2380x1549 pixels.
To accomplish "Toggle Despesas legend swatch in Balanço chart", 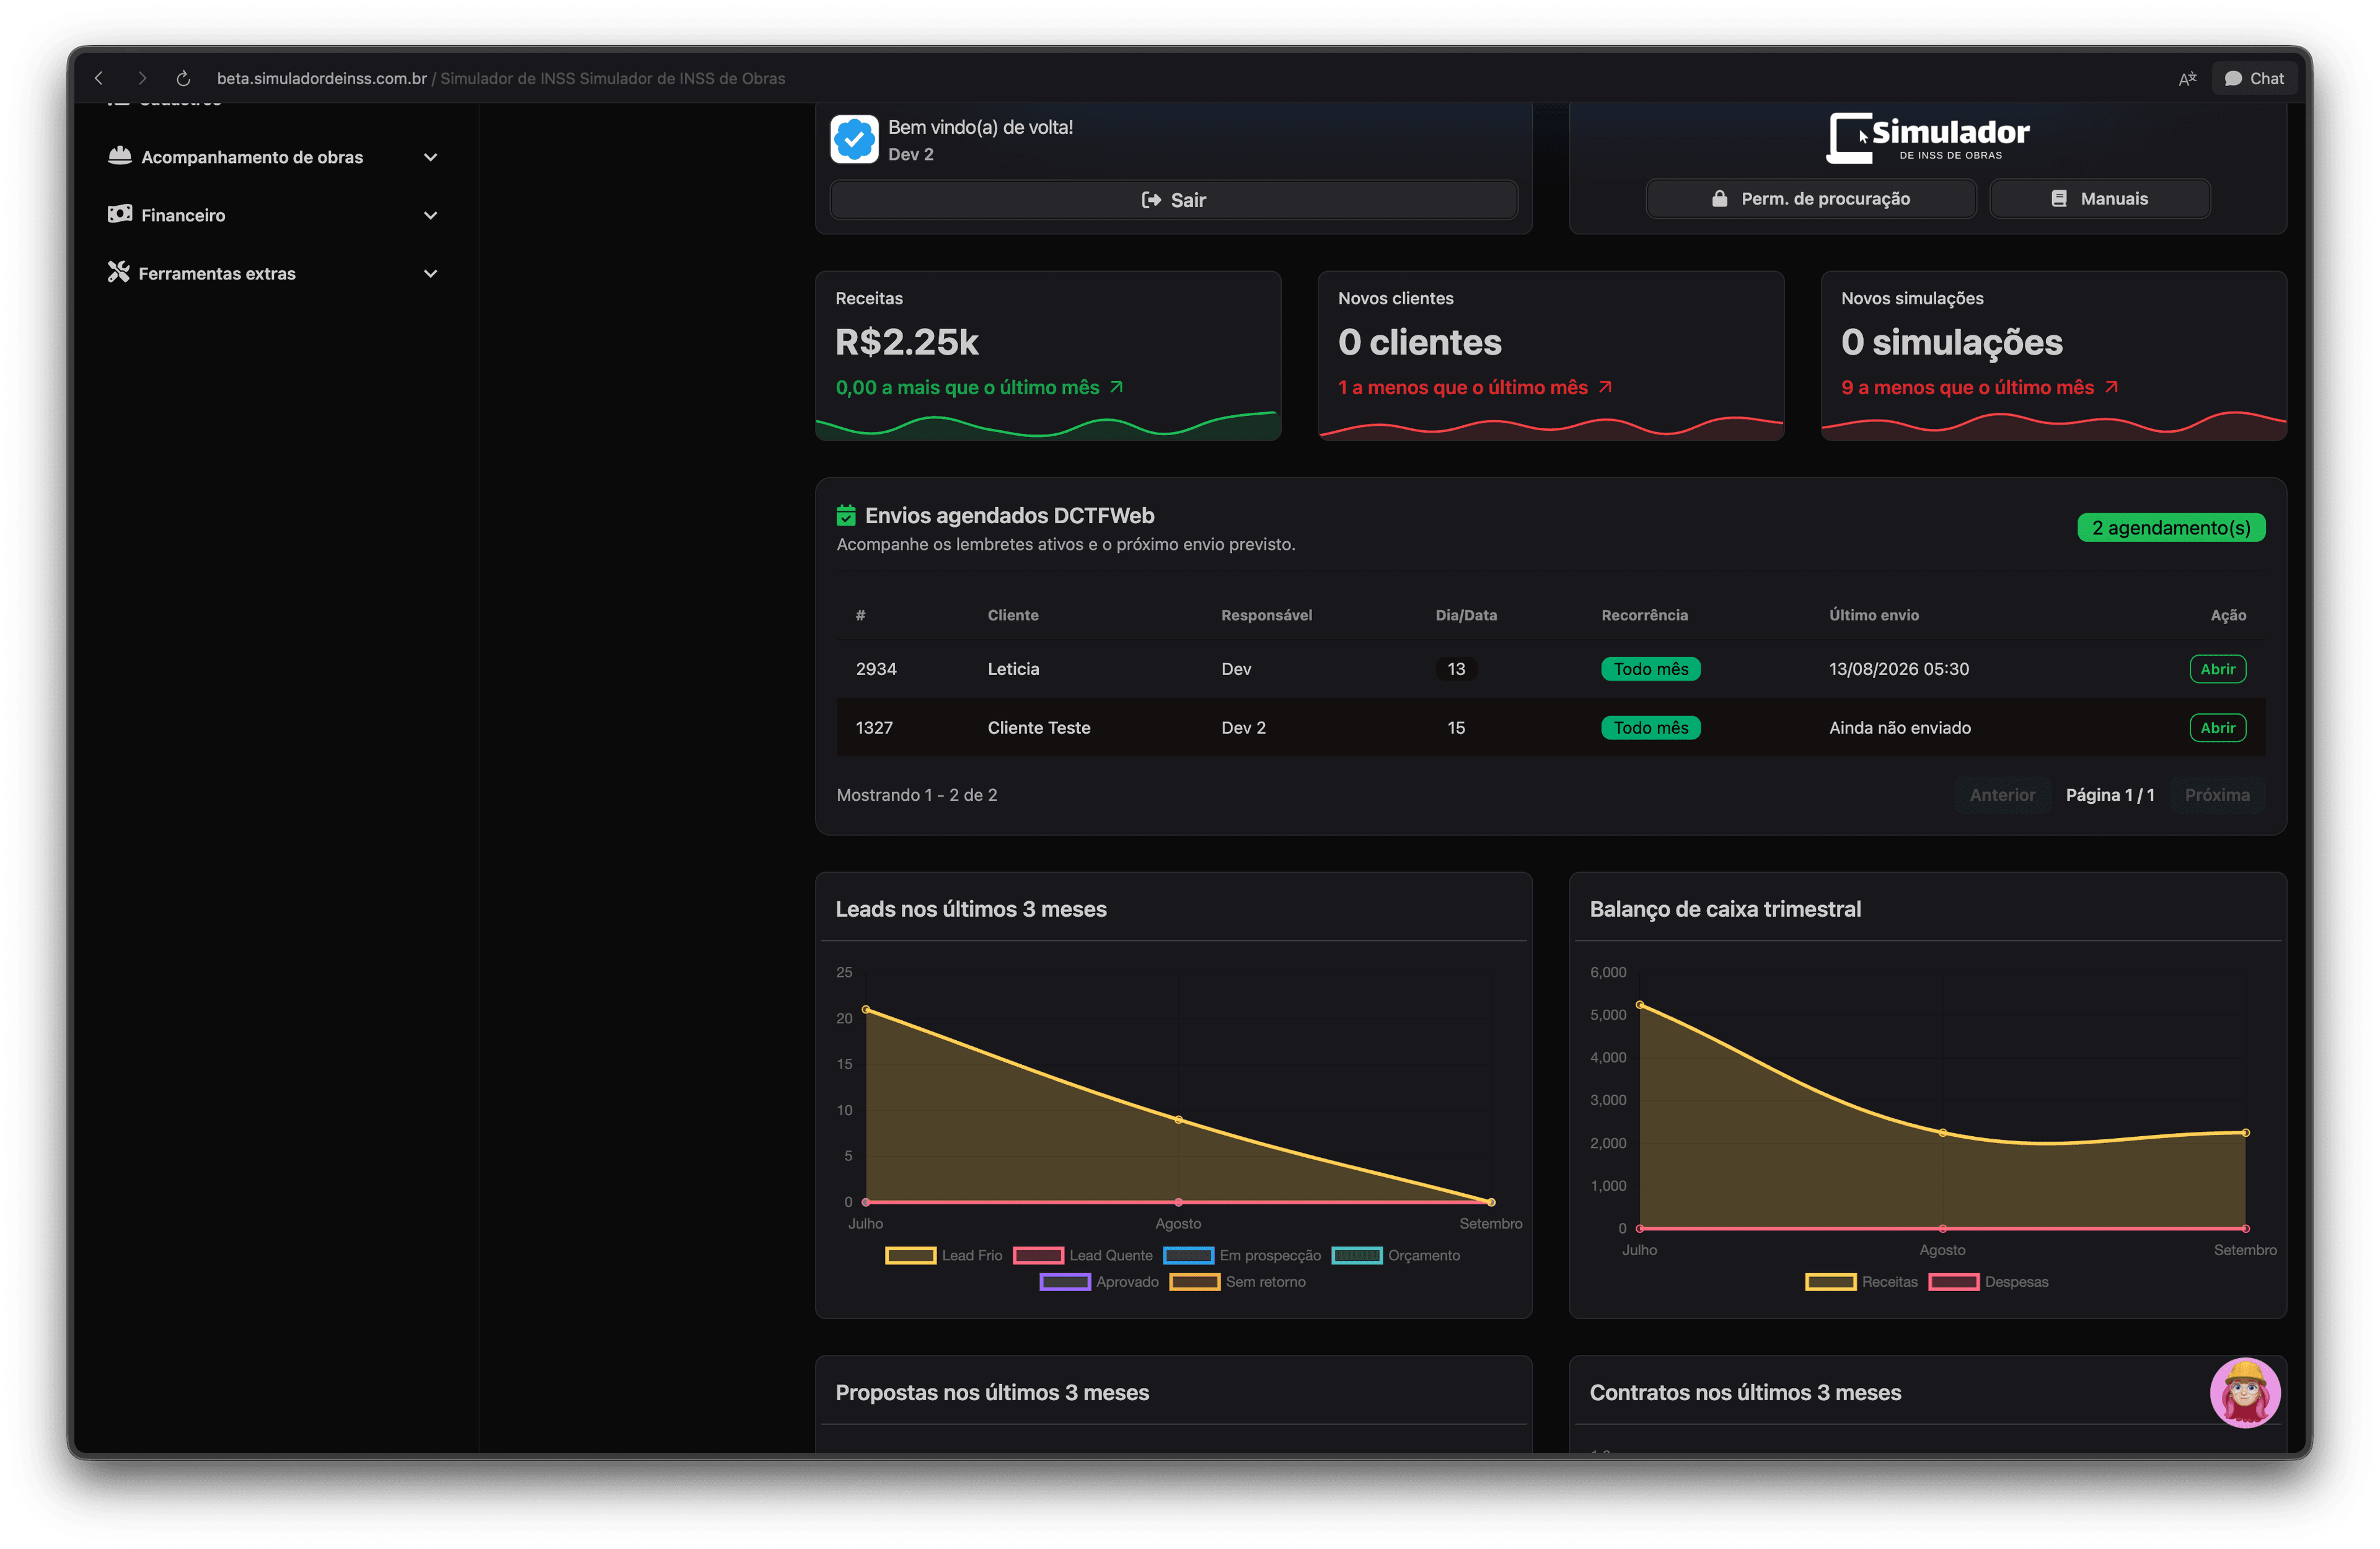I will coord(1954,1282).
